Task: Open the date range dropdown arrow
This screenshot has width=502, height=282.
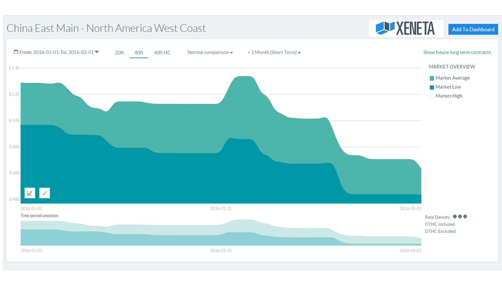Action: tap(97, 52)
